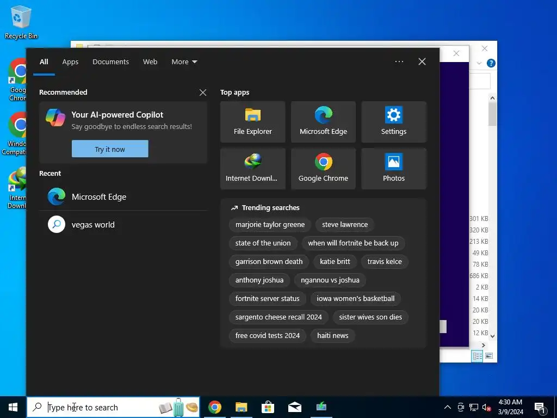Viewport: 557px width, 418px height.
Task: Launch Microsoft Edge tile in Top apps
Action: tap(323, 122)
